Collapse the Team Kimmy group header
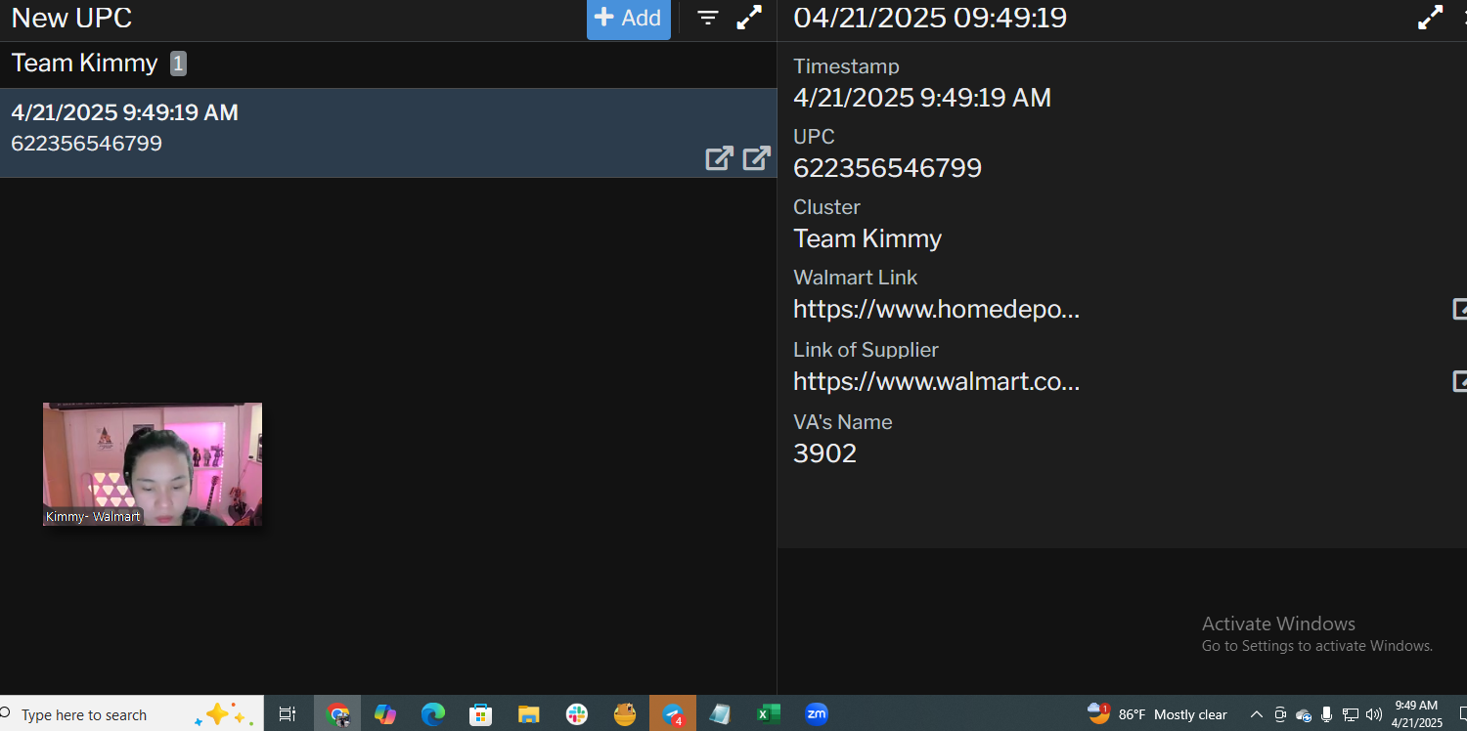 tap(85, 64)
